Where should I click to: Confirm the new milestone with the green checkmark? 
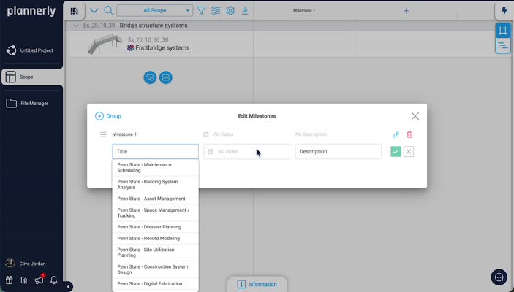pyautogui.click(x=396, y=152)
